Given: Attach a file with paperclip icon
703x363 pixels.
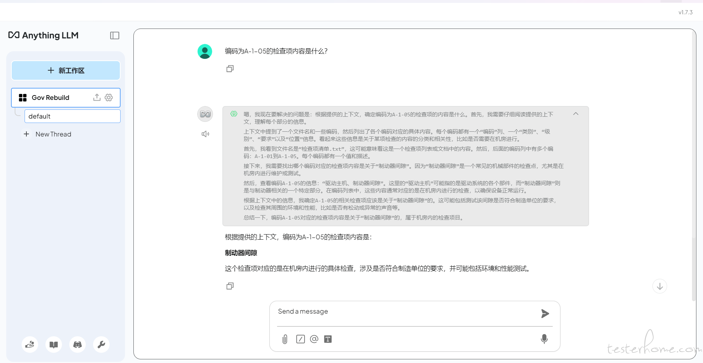Looking at the screenshot, I should pos(285,339).
